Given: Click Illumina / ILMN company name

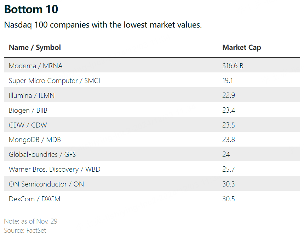Looking at the screenshot, I should pos(31,95).
